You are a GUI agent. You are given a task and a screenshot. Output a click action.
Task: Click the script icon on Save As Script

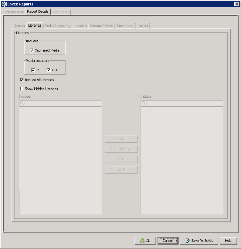point(188,241)
